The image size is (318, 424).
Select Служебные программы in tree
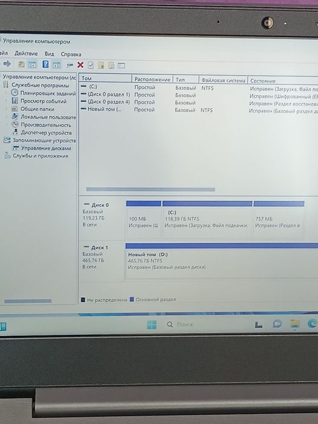(40, 85)
